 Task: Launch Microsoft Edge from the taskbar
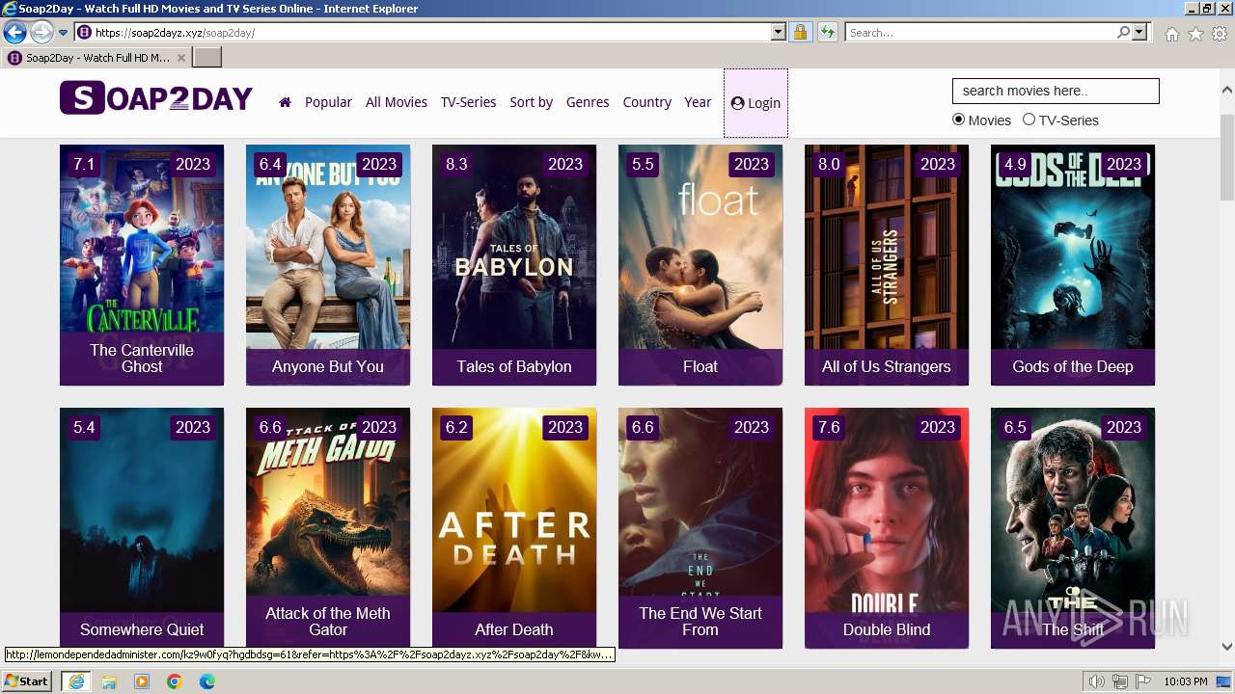coord(207,681)
